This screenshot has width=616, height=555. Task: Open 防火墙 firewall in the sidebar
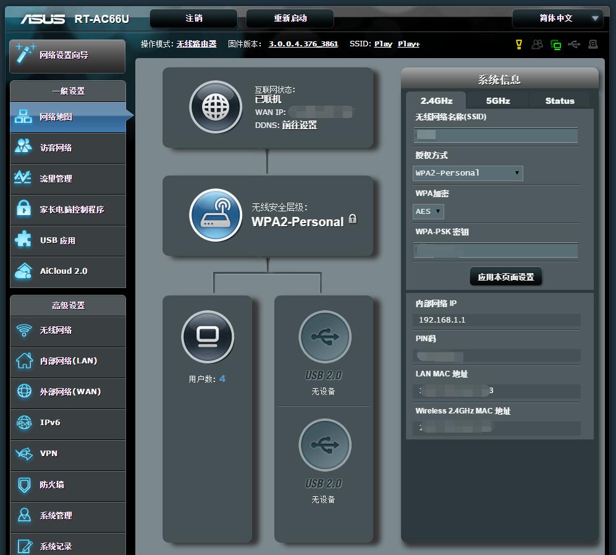point(67,485)
